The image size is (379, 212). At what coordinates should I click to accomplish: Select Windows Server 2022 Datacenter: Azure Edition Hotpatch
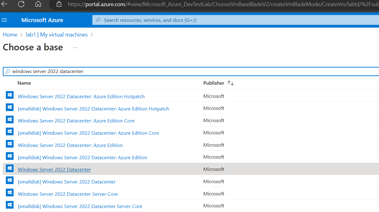(81, 96)
